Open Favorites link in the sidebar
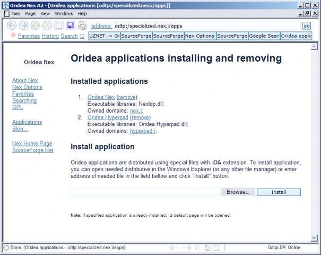The width and height of the screenshot is (321, 255). click(x=23, y=94)
